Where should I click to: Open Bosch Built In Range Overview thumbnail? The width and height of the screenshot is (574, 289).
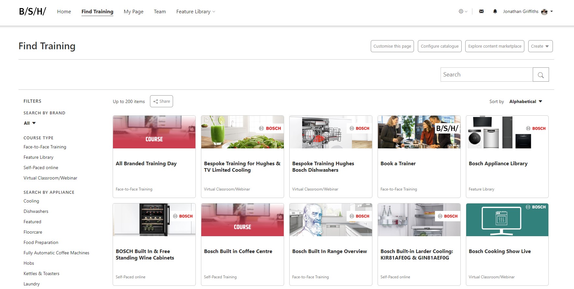point(331,220)
